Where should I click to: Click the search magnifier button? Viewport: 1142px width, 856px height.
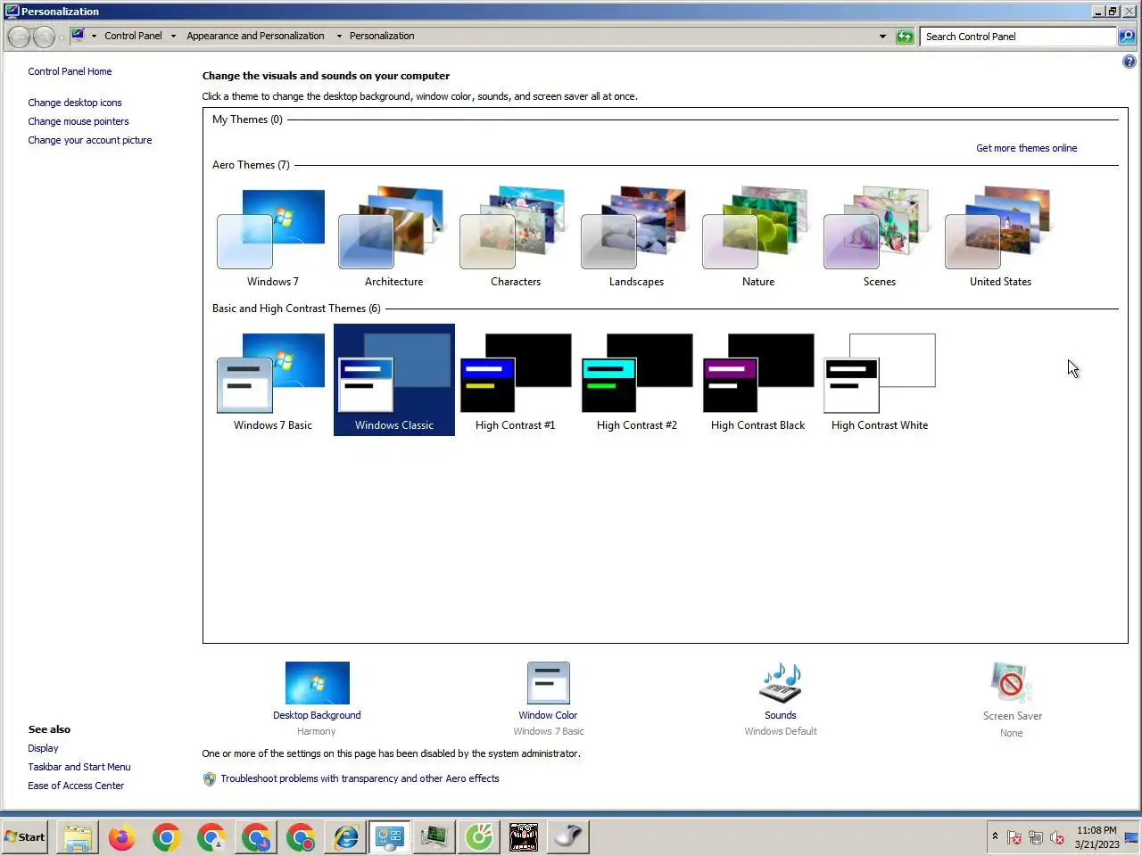(x=1127, y=37)
